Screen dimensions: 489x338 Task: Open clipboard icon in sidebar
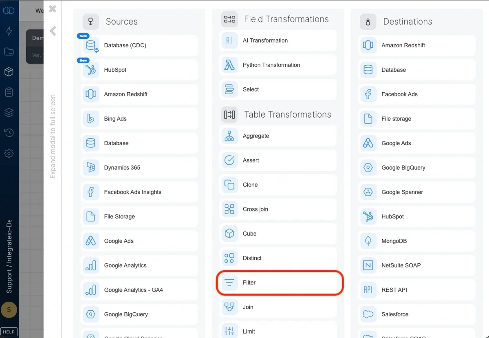point(9,92)
